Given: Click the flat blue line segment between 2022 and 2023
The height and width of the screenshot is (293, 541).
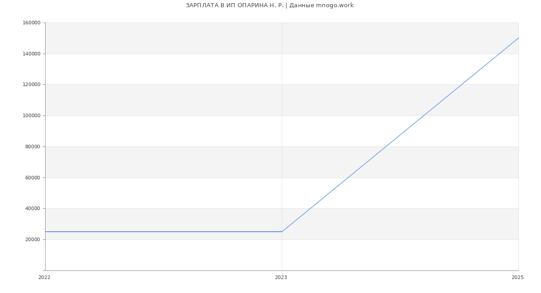Looking at the screenshot, I should pos(162,232).
